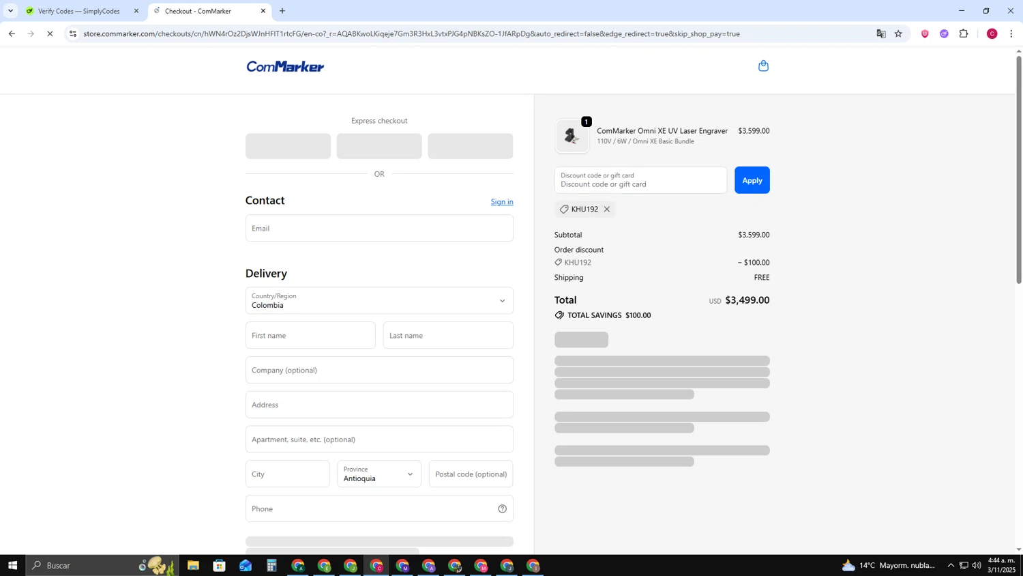Click the FREE shipping value
This screenshot has height=576, width=1023.
point(762,278)
